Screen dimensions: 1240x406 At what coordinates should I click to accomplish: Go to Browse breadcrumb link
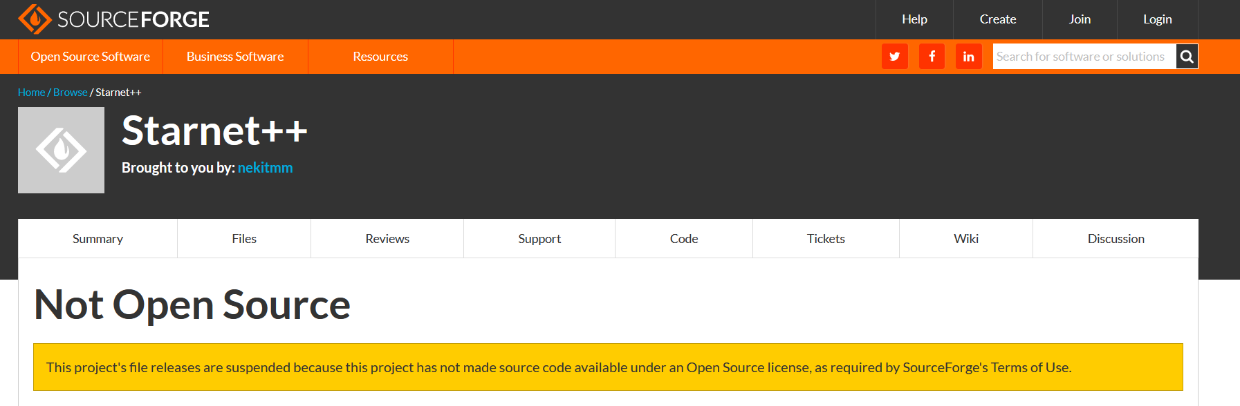[70, 93]
